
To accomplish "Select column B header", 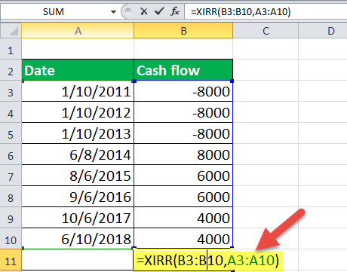I will pos(183,31).
